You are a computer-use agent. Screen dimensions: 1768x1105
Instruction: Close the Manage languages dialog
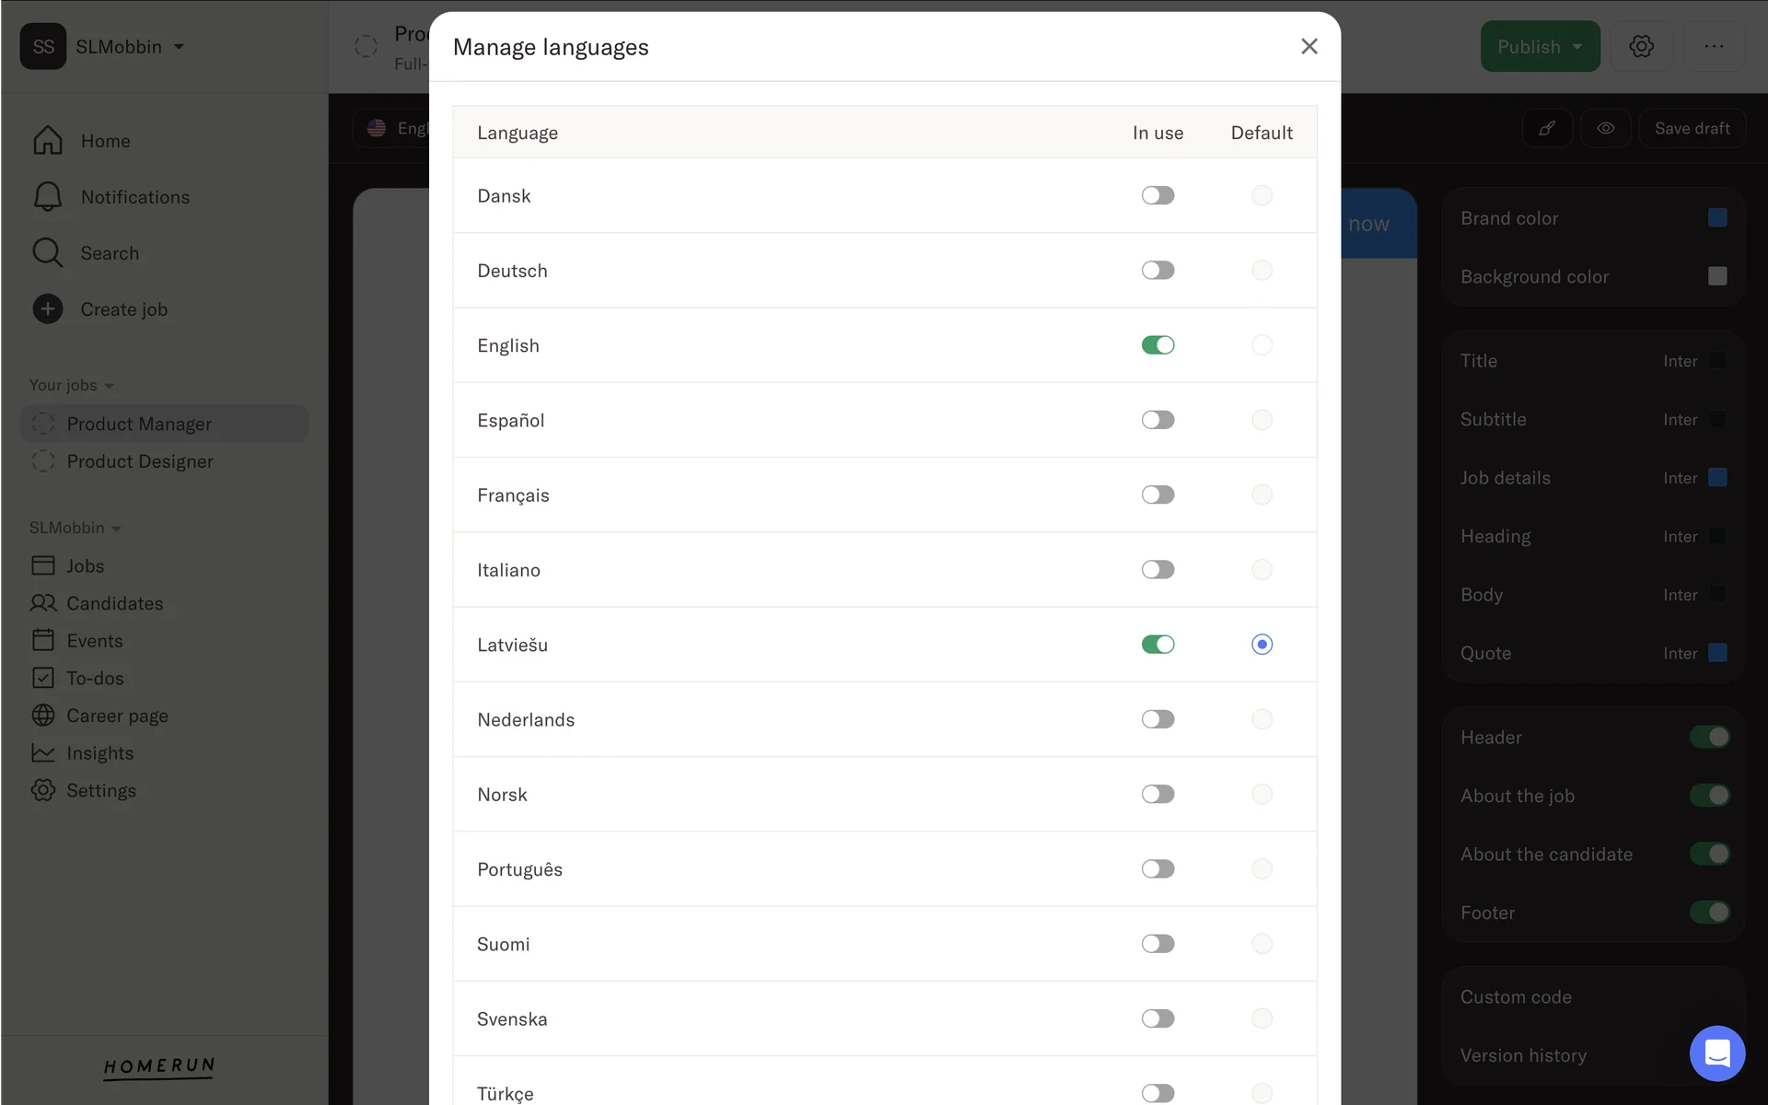[x=1309, y=47]
